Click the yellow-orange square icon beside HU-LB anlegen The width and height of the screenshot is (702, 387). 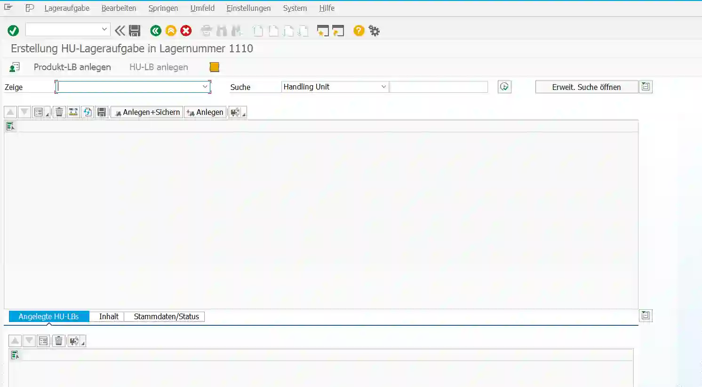pyautogui.click(x=215, y=67)
